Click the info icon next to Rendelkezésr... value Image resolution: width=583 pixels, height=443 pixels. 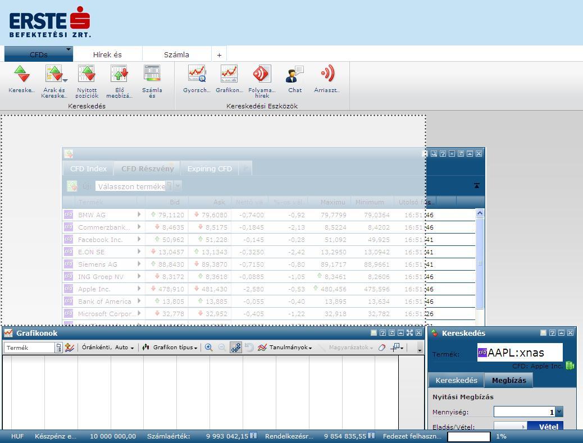[371, 436]
